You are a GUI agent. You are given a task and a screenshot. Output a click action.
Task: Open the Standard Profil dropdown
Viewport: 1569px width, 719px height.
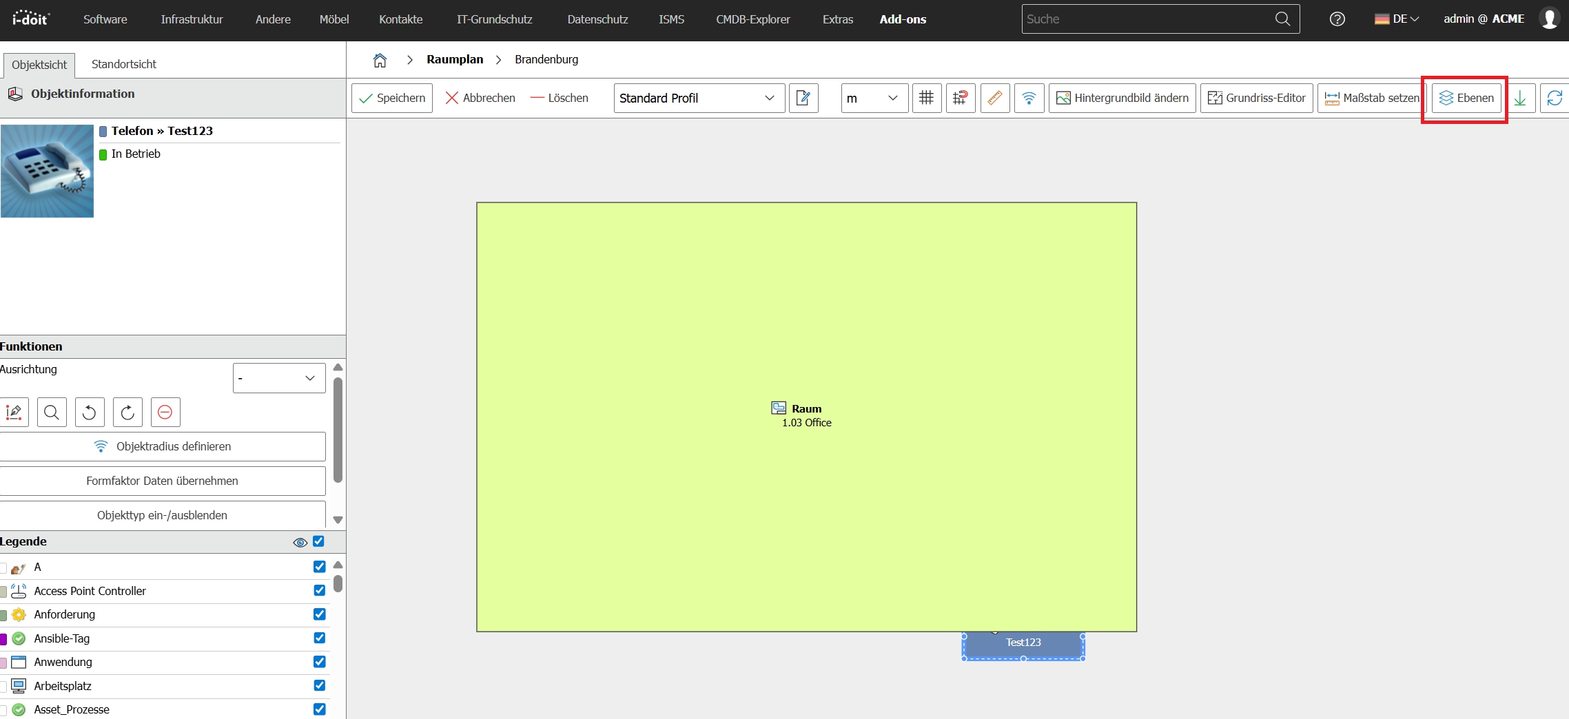point(699,98)
